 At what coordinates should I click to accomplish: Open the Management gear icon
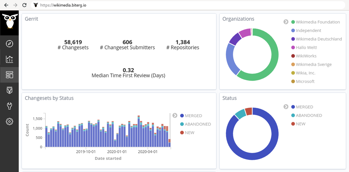point(9,121)
